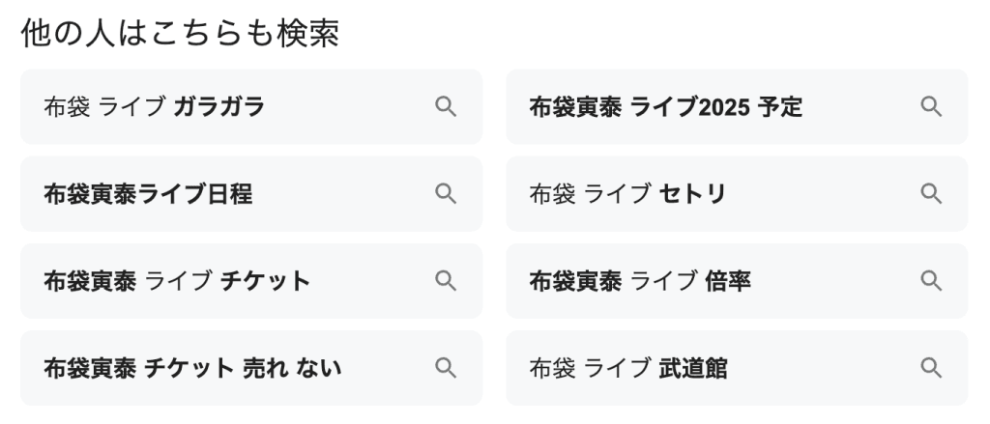Image resolution: width=990 pixels, height=424 pixels.
Task: Search for 布袋寅泰 ライブ 倍率
Action: pos(640,281)
